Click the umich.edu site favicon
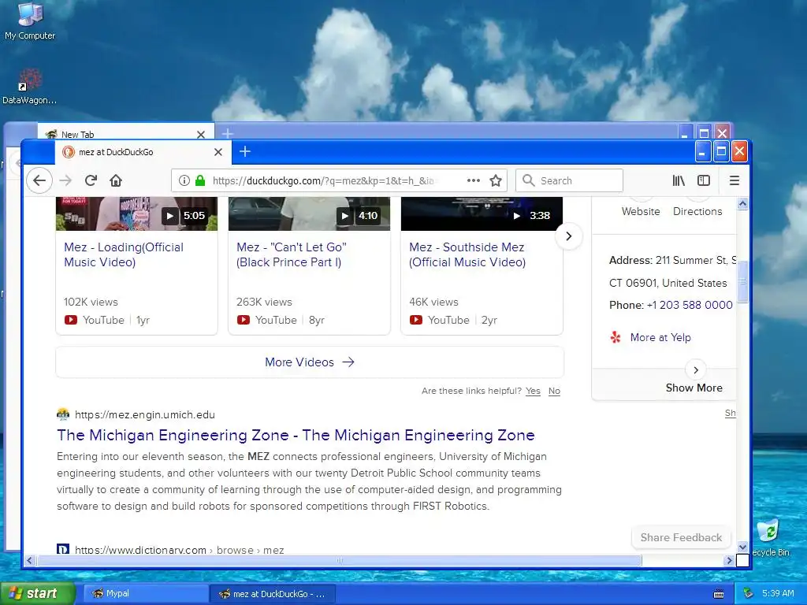Viewport: 807px width, 605px height. (x=63, y=414)
